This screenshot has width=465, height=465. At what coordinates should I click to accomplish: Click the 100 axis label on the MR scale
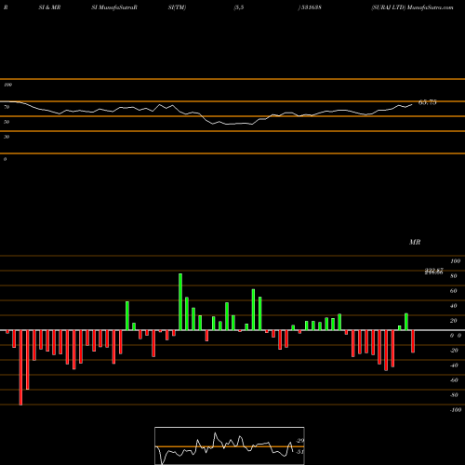coord(455,261)
